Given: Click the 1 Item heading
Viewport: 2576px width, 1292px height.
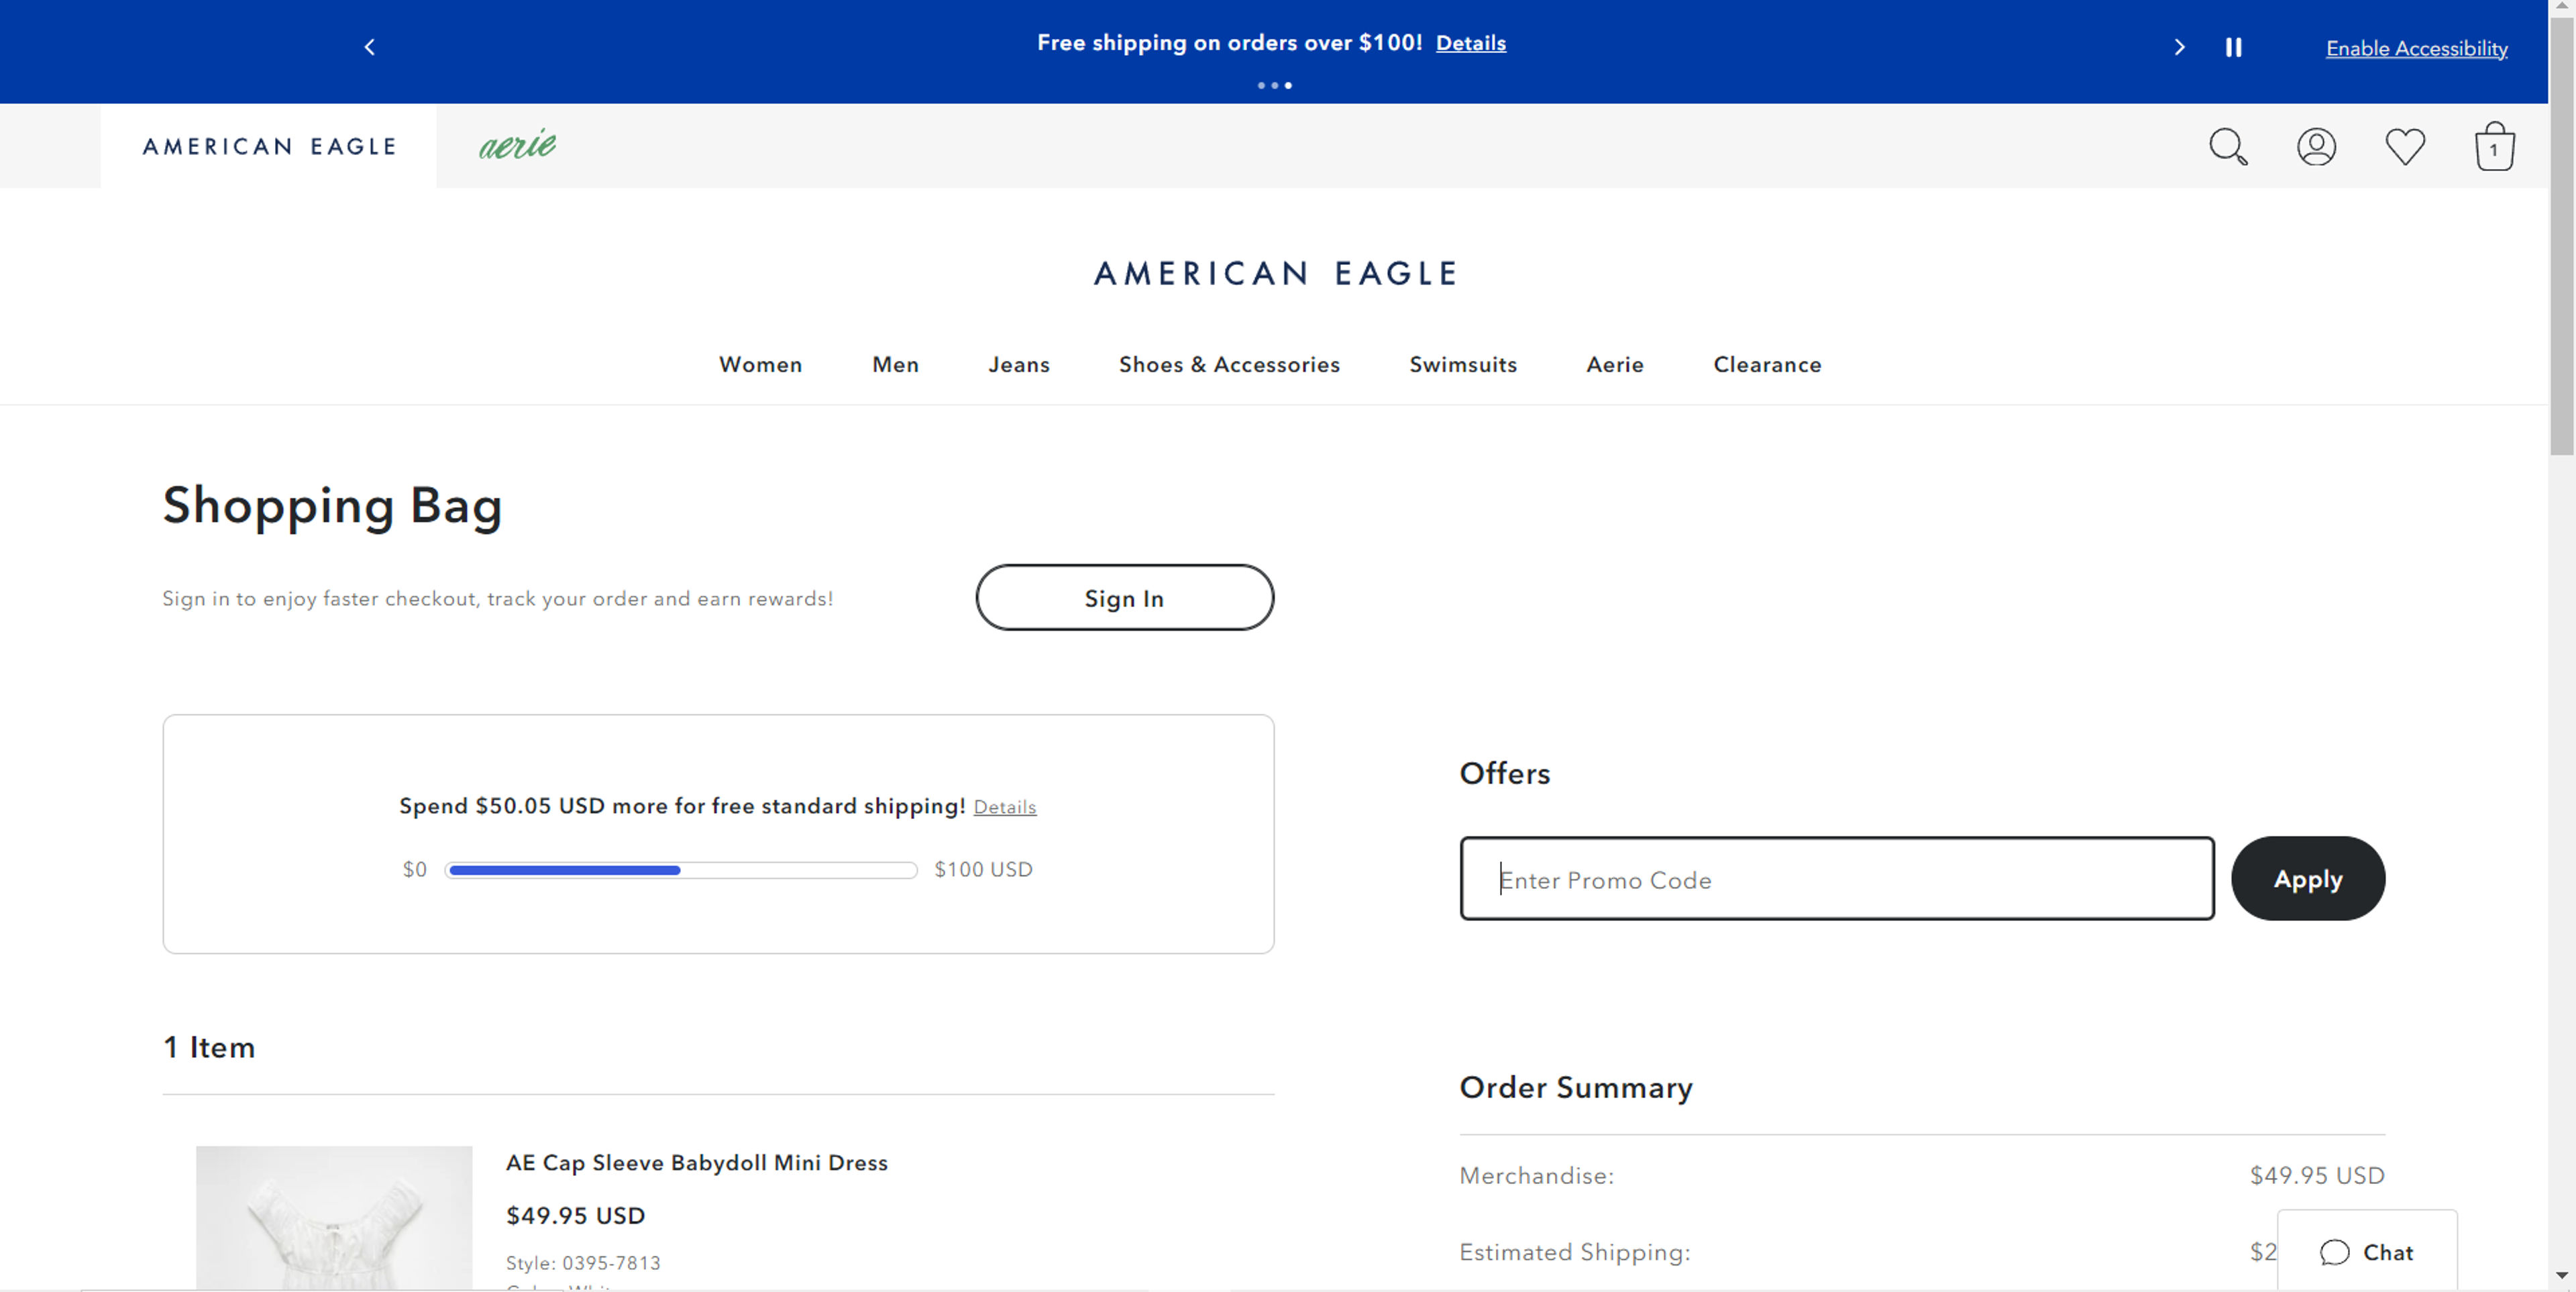Looking at the screenshot, I should pos(209,1048).
